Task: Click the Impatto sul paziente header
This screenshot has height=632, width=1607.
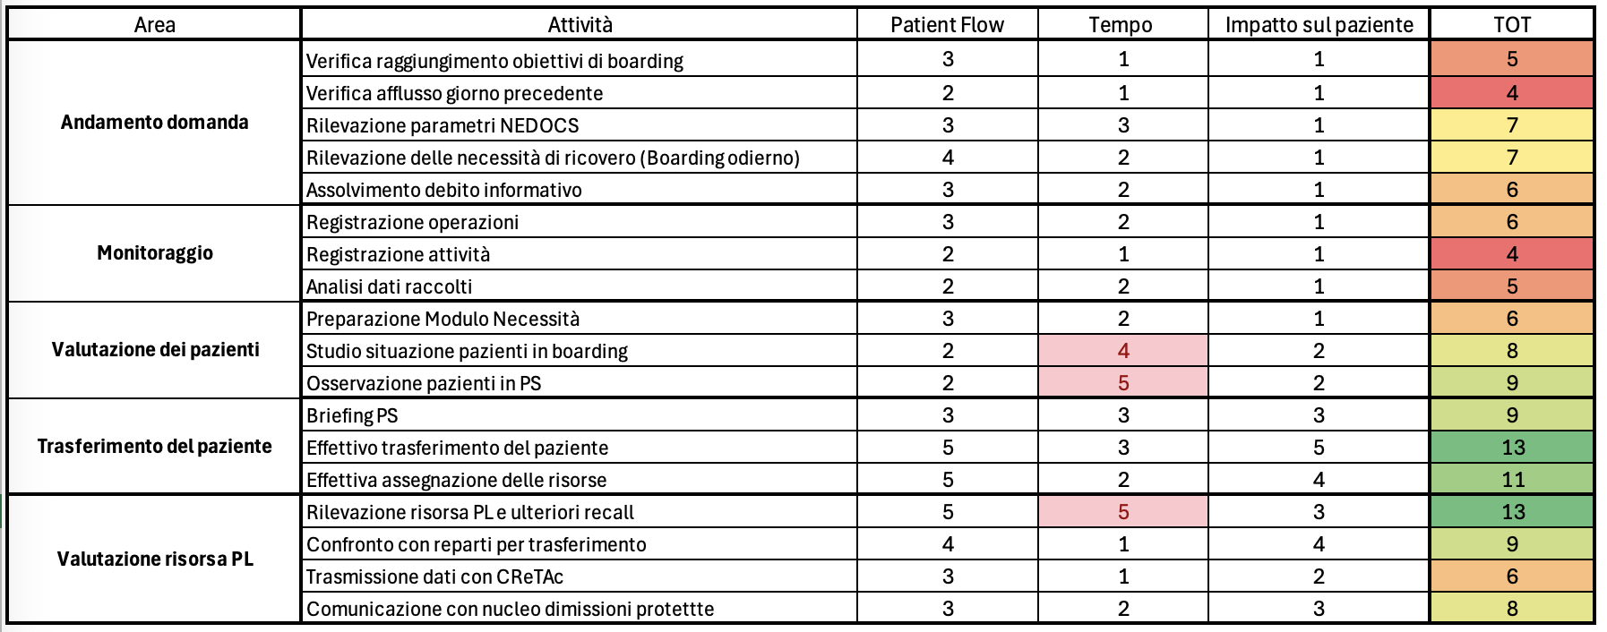Action: 1319,25
